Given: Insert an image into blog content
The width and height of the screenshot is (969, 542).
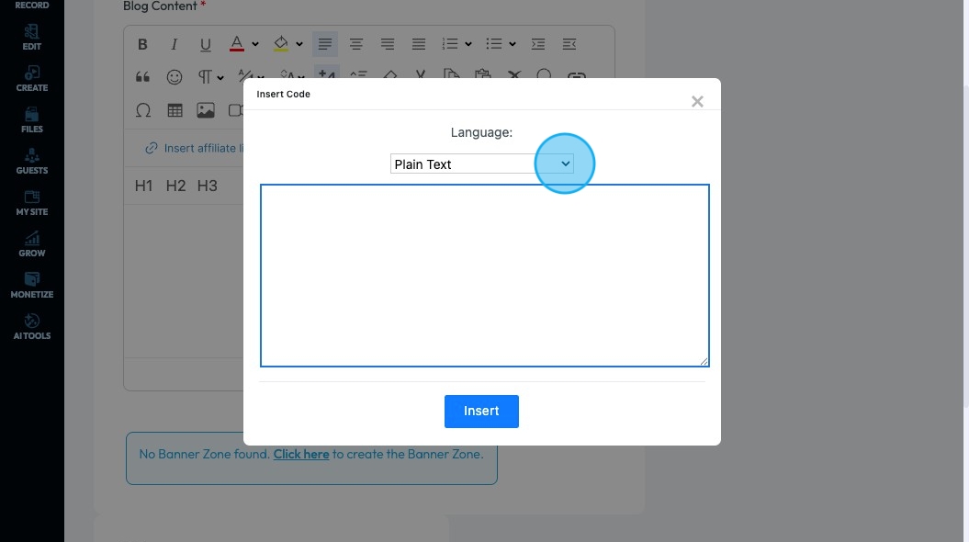Looking at the screenshot, I should click(x=205, y=110).
